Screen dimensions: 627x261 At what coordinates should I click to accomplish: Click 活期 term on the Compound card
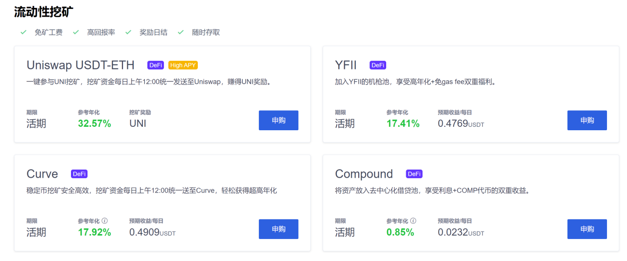point(345,232)
